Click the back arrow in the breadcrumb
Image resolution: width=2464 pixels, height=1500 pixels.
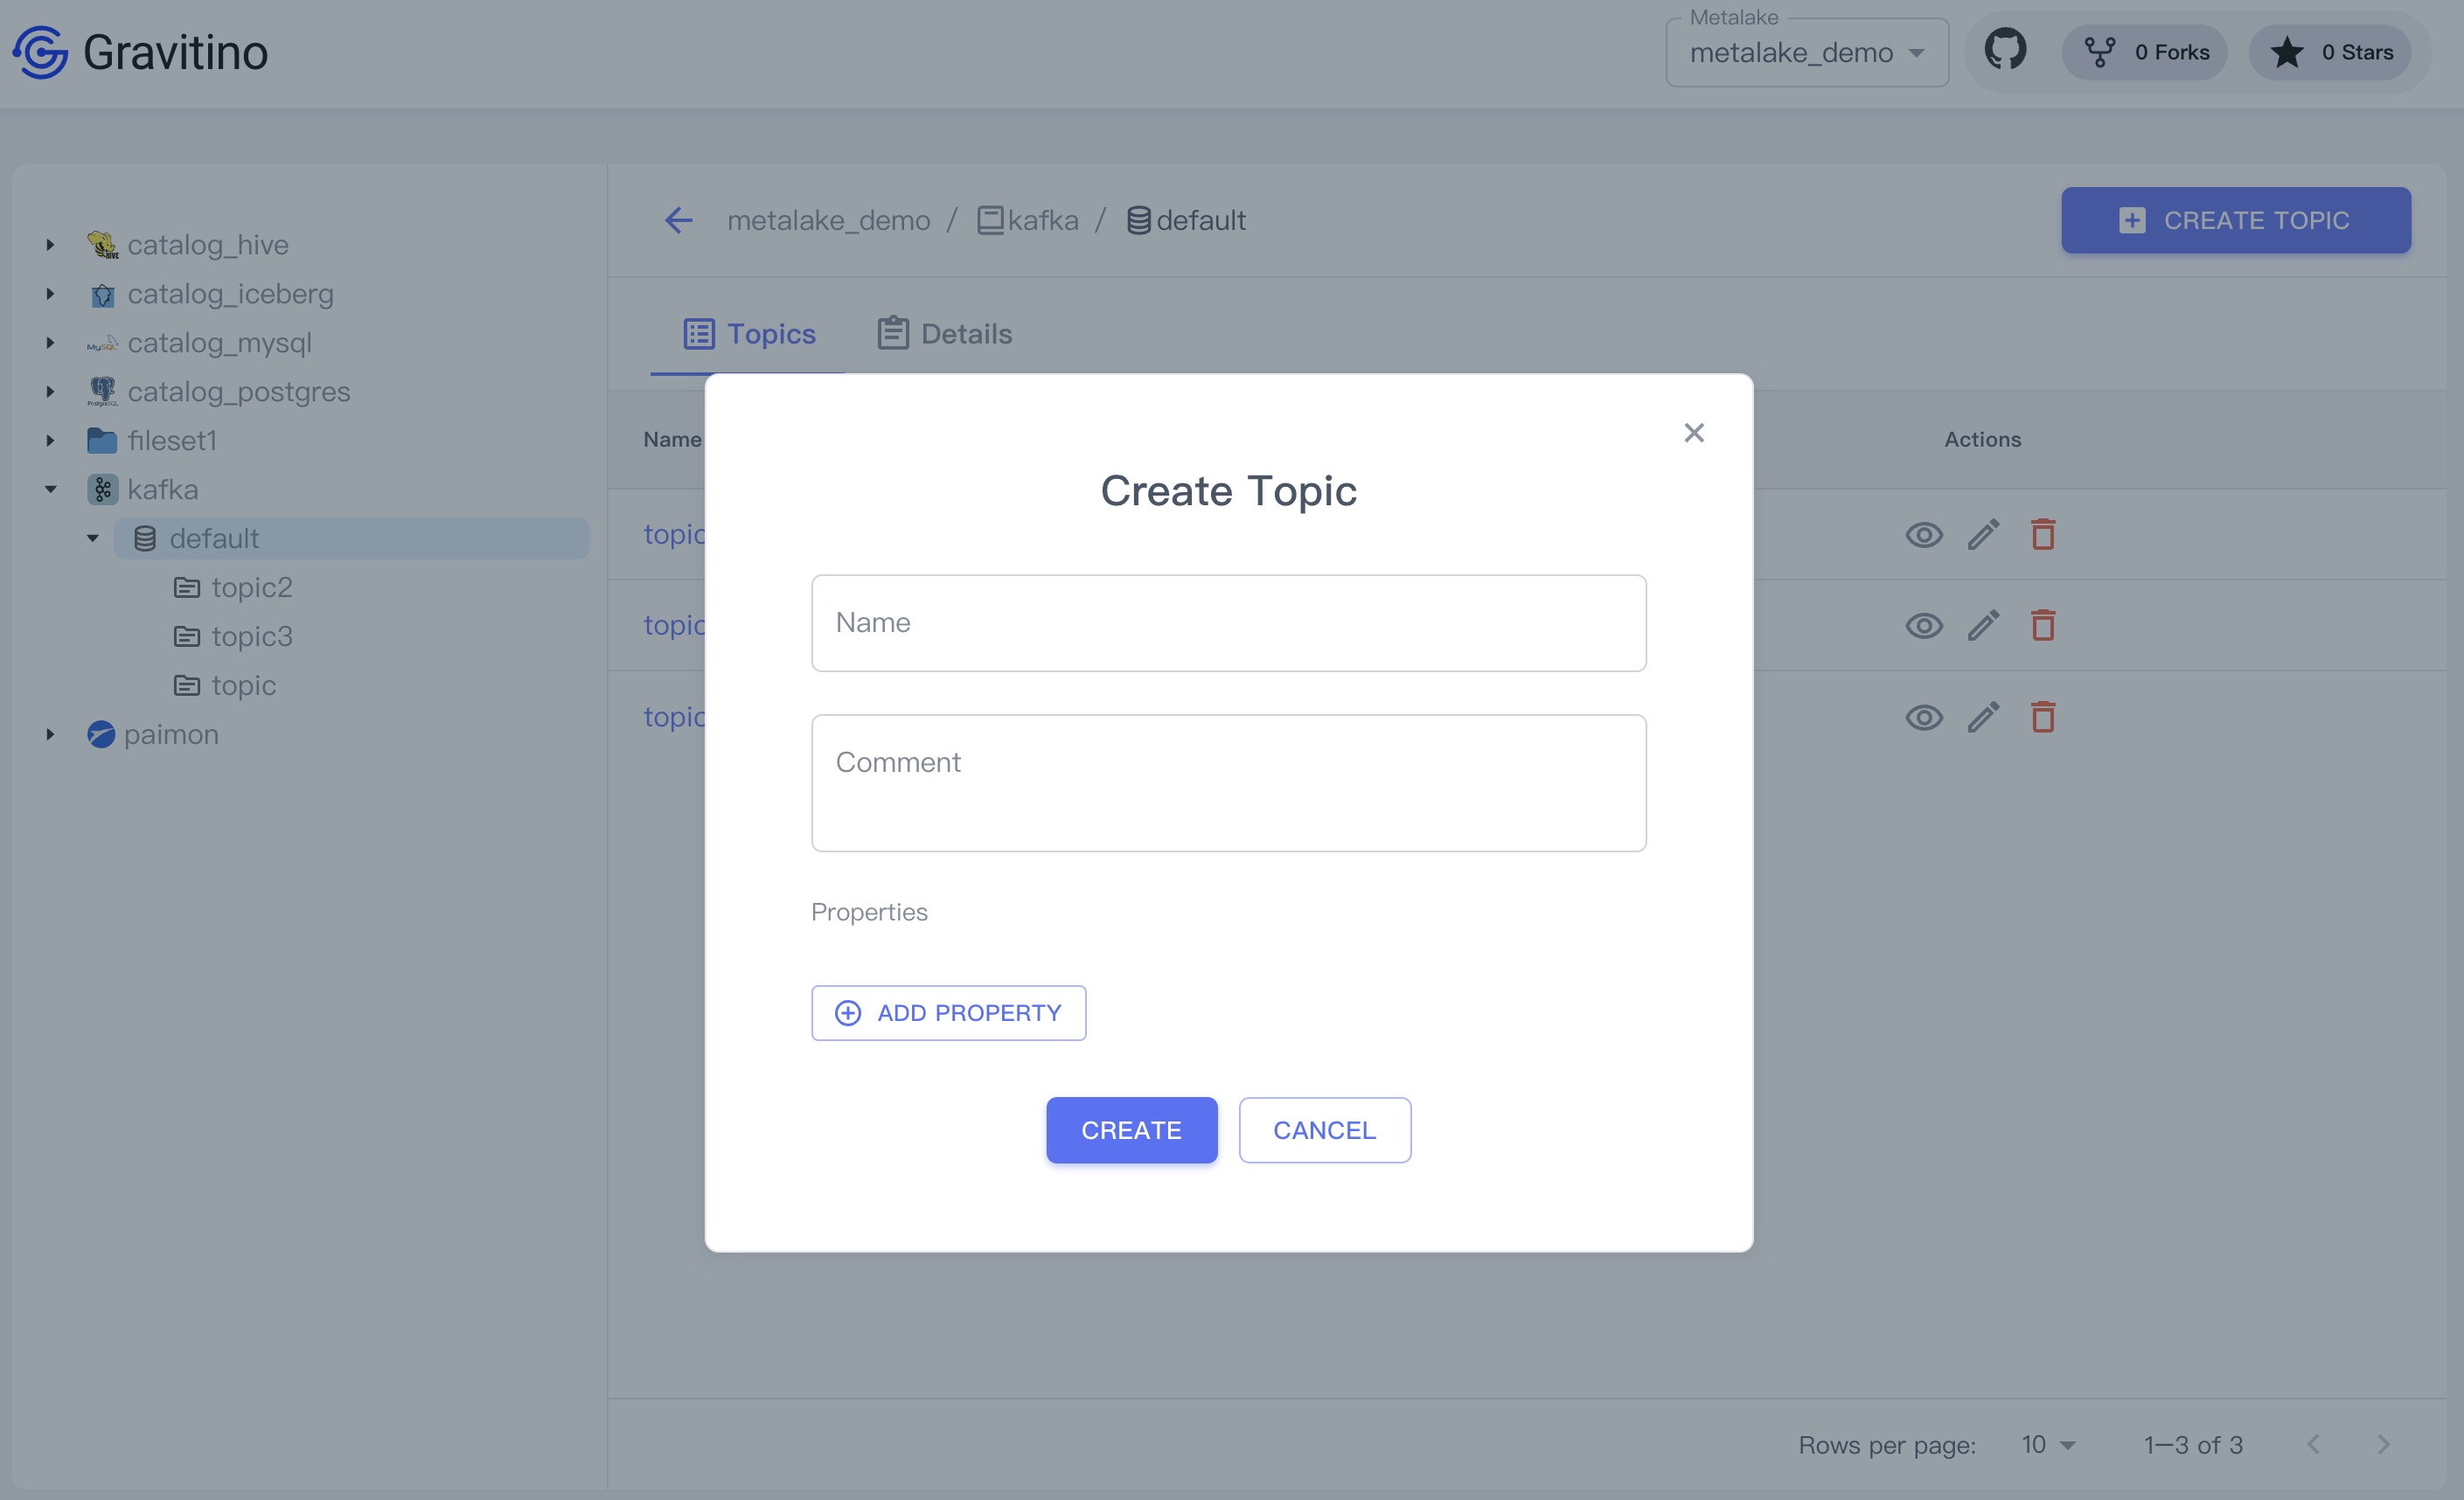(x=679, y=220)
